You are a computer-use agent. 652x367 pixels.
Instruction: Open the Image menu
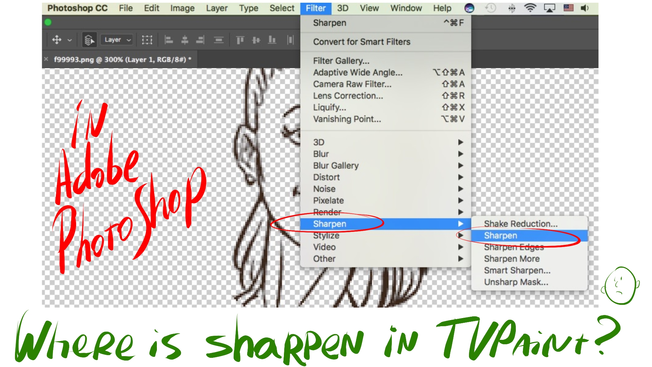[x=182, y=8]
